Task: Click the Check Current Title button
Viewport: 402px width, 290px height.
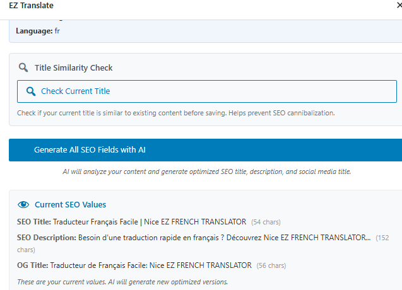Action: [x=206, y=91]
